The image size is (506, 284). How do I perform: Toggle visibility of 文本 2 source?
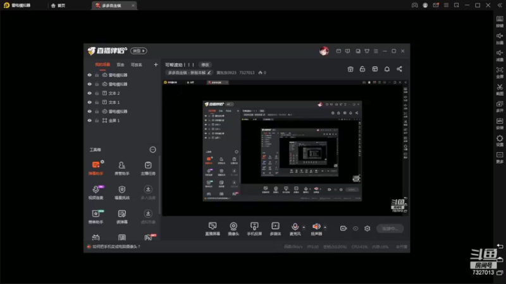(x=89, y=93)
